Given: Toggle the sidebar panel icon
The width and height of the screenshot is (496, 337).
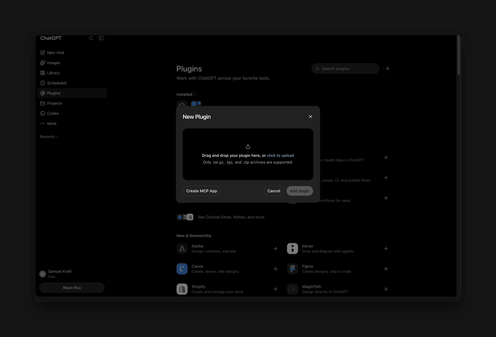Looking at the screenshot, I should [101, 38].
